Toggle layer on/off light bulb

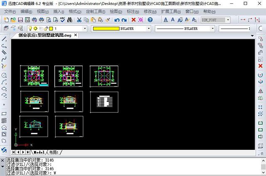(30, 29)
